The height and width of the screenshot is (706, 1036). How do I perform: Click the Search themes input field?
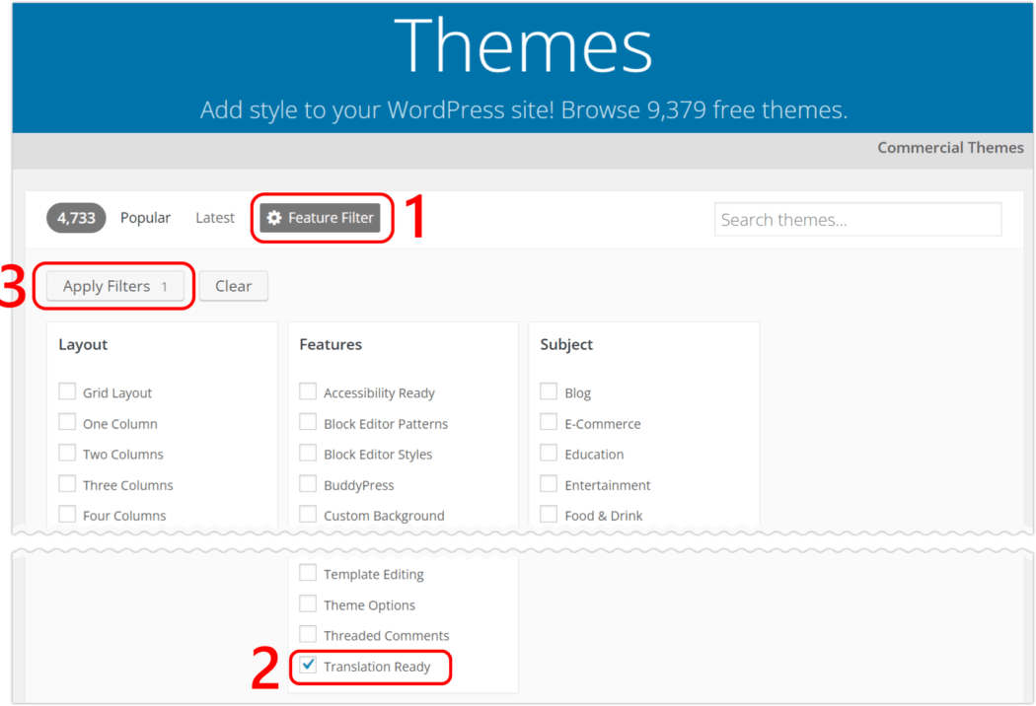(x=857, y=219)
